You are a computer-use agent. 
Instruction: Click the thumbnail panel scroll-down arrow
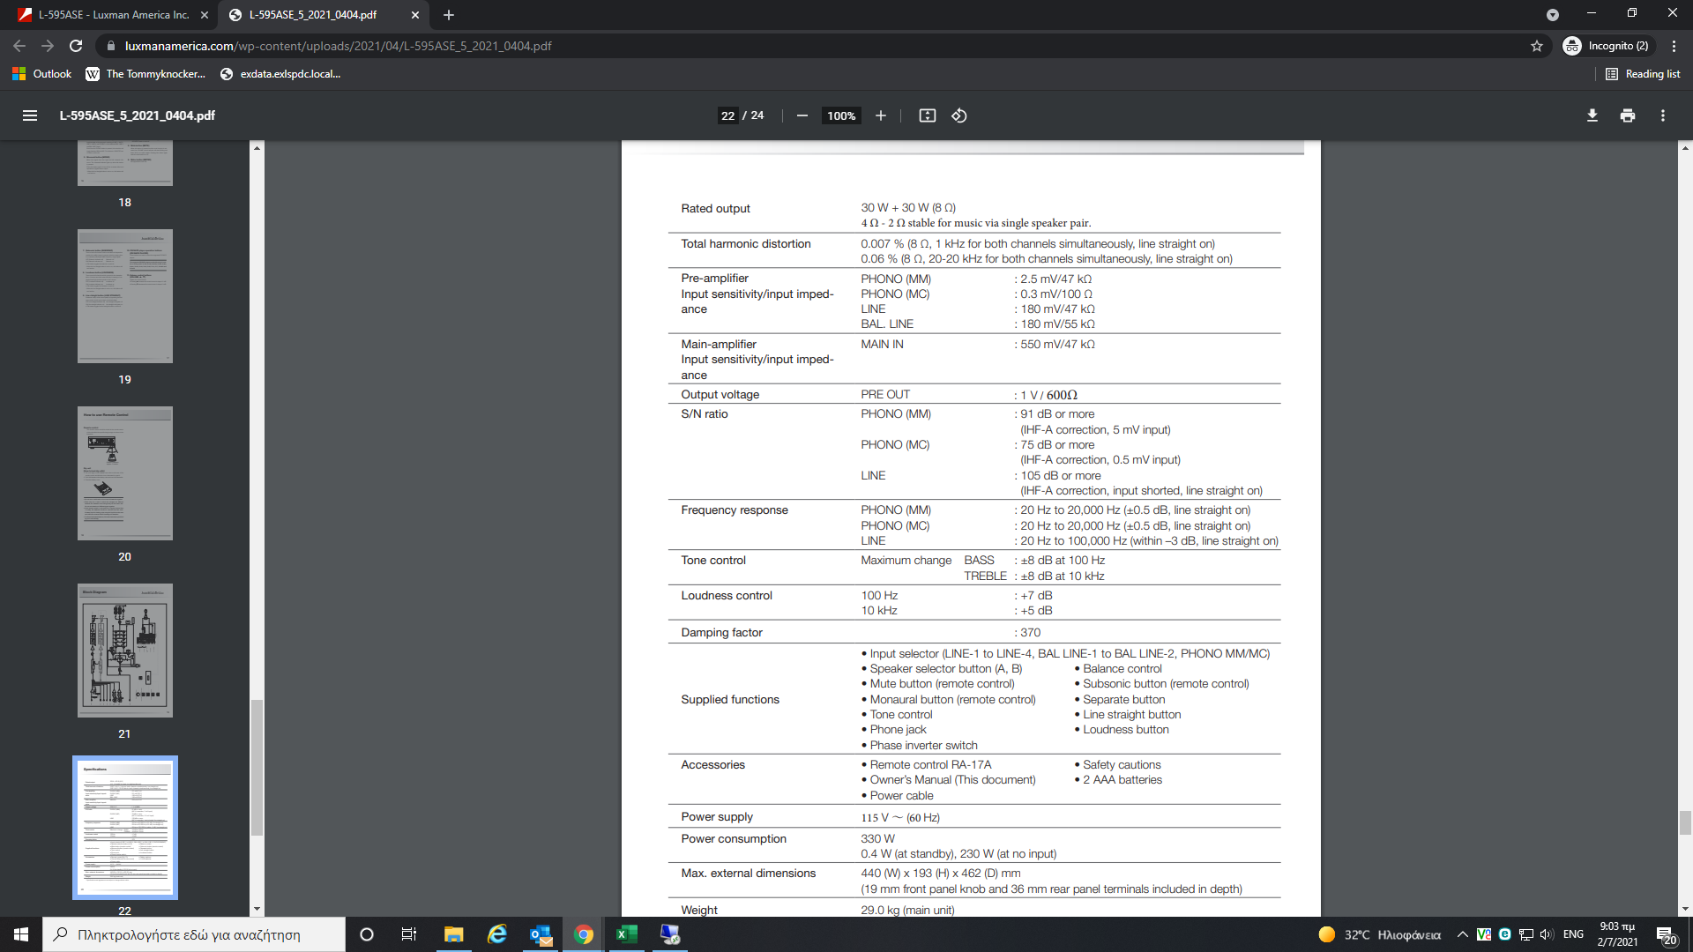click(257, 909)
